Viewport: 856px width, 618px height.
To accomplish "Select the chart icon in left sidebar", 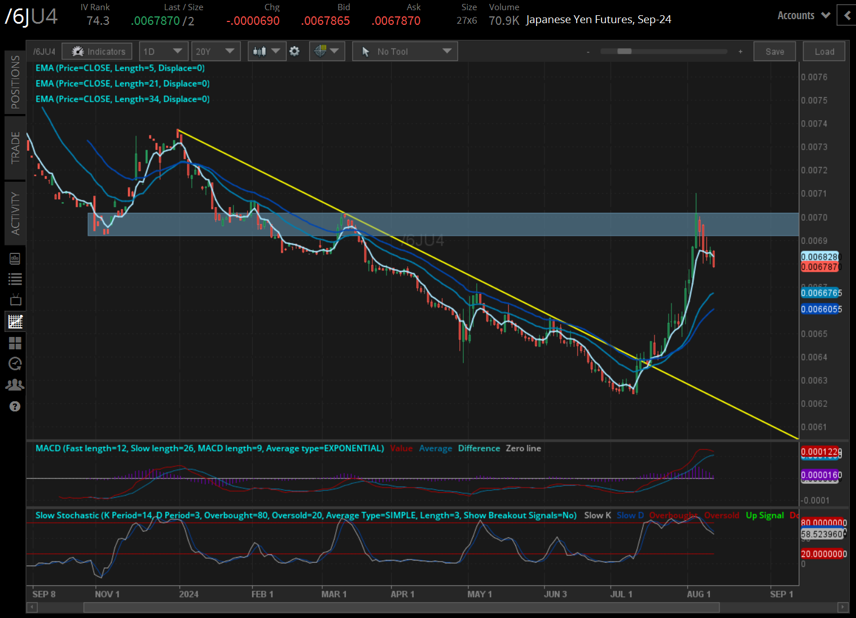I will coord(15,321).
